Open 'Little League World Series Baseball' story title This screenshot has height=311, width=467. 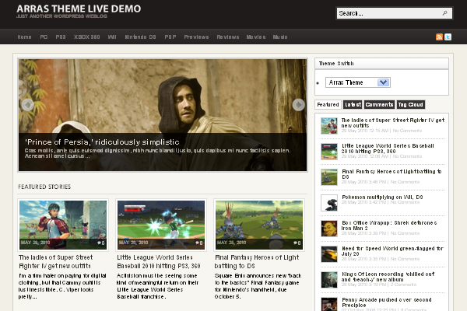[159, 261]
